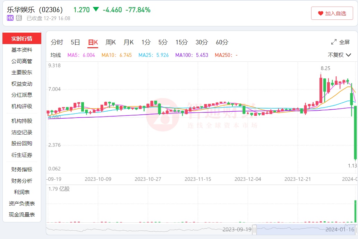Open 财务指标 in sidebar
Viewport: 358px width, 239px height.
(x=22, y=169)
